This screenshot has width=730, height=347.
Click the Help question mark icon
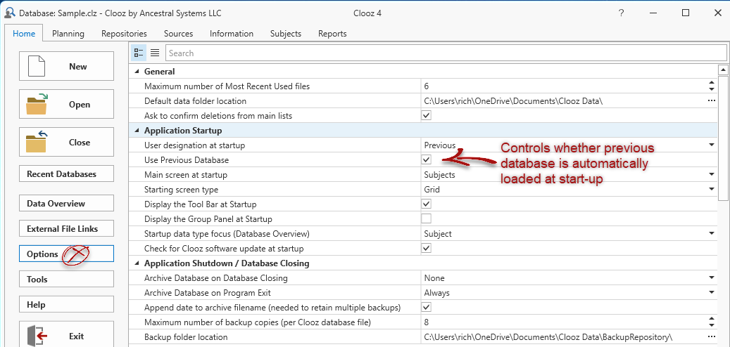[621, 13]
